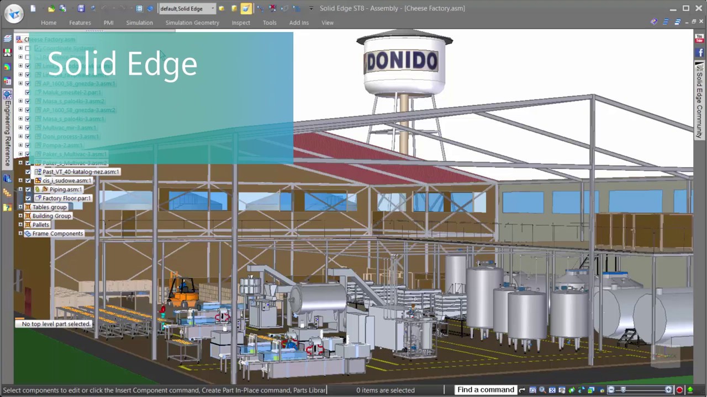This screenshot has height=397, width=707.
Task: Click the second yellow box view-style icon
Action: pyautogui.click(x=234, y=8)
